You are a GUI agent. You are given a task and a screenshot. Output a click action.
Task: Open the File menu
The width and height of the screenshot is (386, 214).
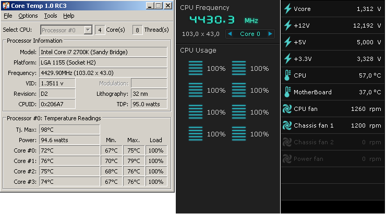8,16
